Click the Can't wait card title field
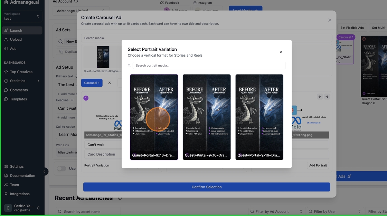This screenshot has height=216, width=387. [103, 145]
